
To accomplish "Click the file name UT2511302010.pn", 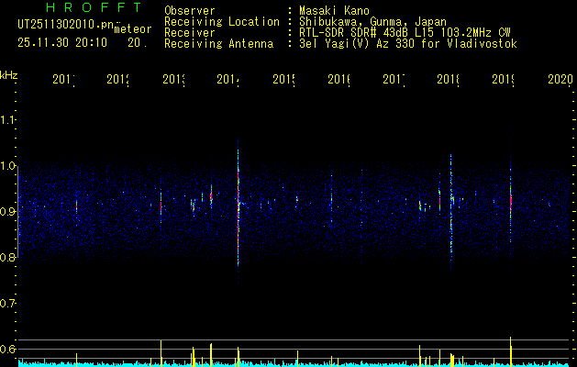I will [65, 25].
